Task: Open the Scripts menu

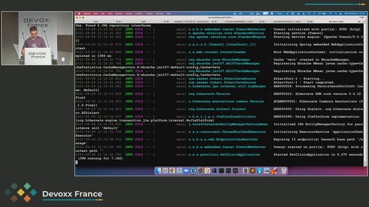Action: point(129,14)
